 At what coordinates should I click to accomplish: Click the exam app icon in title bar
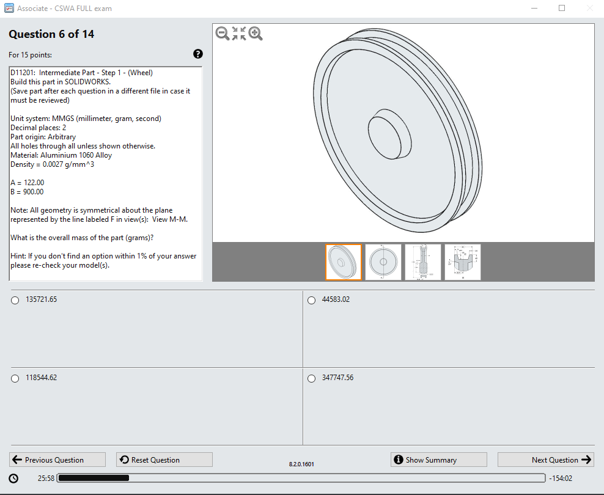tap(9, 8)
